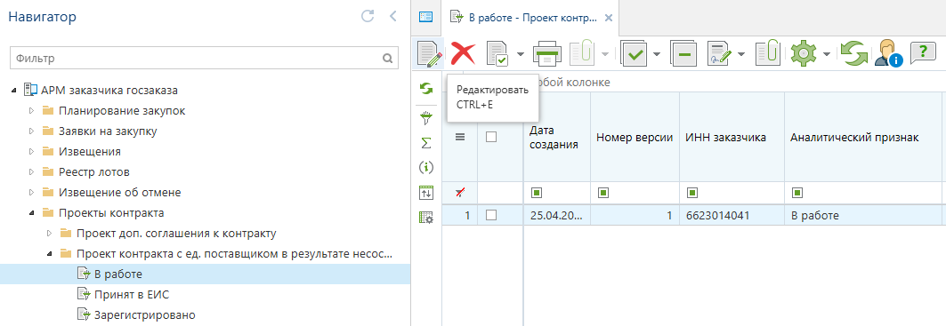Expand the Планирование закупок folder arrow
This screenshot has width=946, height=326.
tap(32, 111)
